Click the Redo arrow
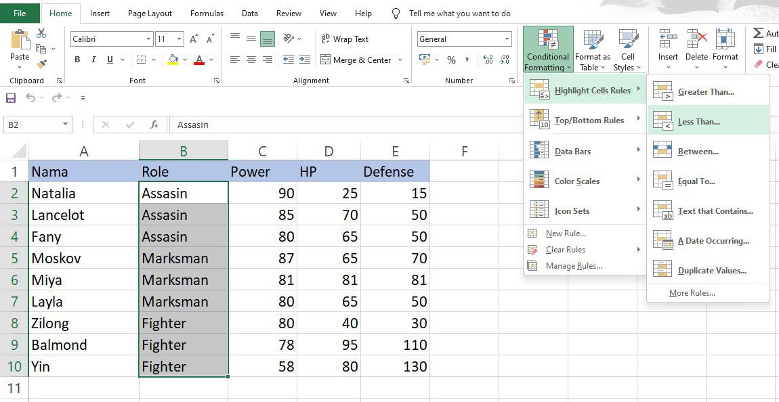Screen dimensions: 779x402 57,97
